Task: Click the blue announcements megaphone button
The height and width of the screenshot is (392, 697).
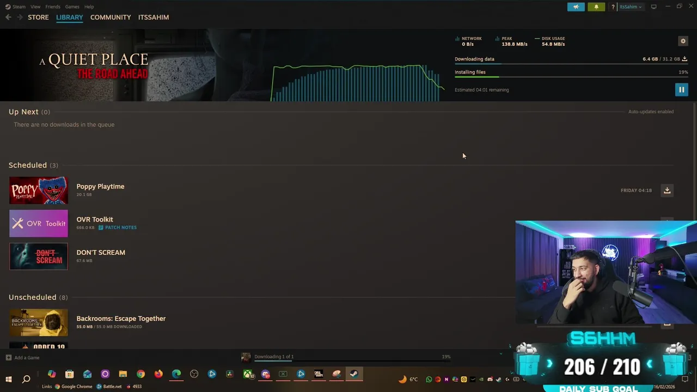Action: 576,7
